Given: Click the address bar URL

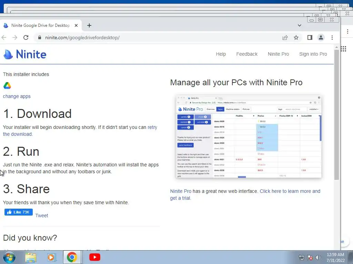Looking at the screenshot, I should pos(82,37).
